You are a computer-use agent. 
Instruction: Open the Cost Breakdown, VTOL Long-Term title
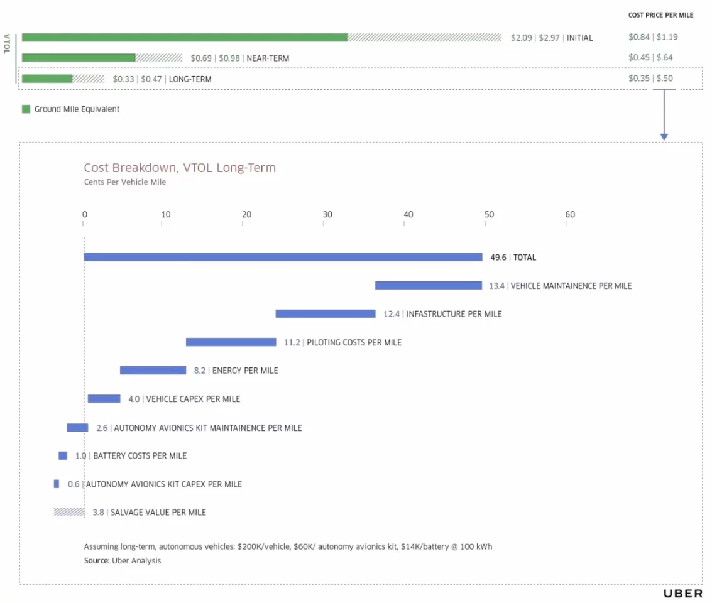[x=180, y=168]
